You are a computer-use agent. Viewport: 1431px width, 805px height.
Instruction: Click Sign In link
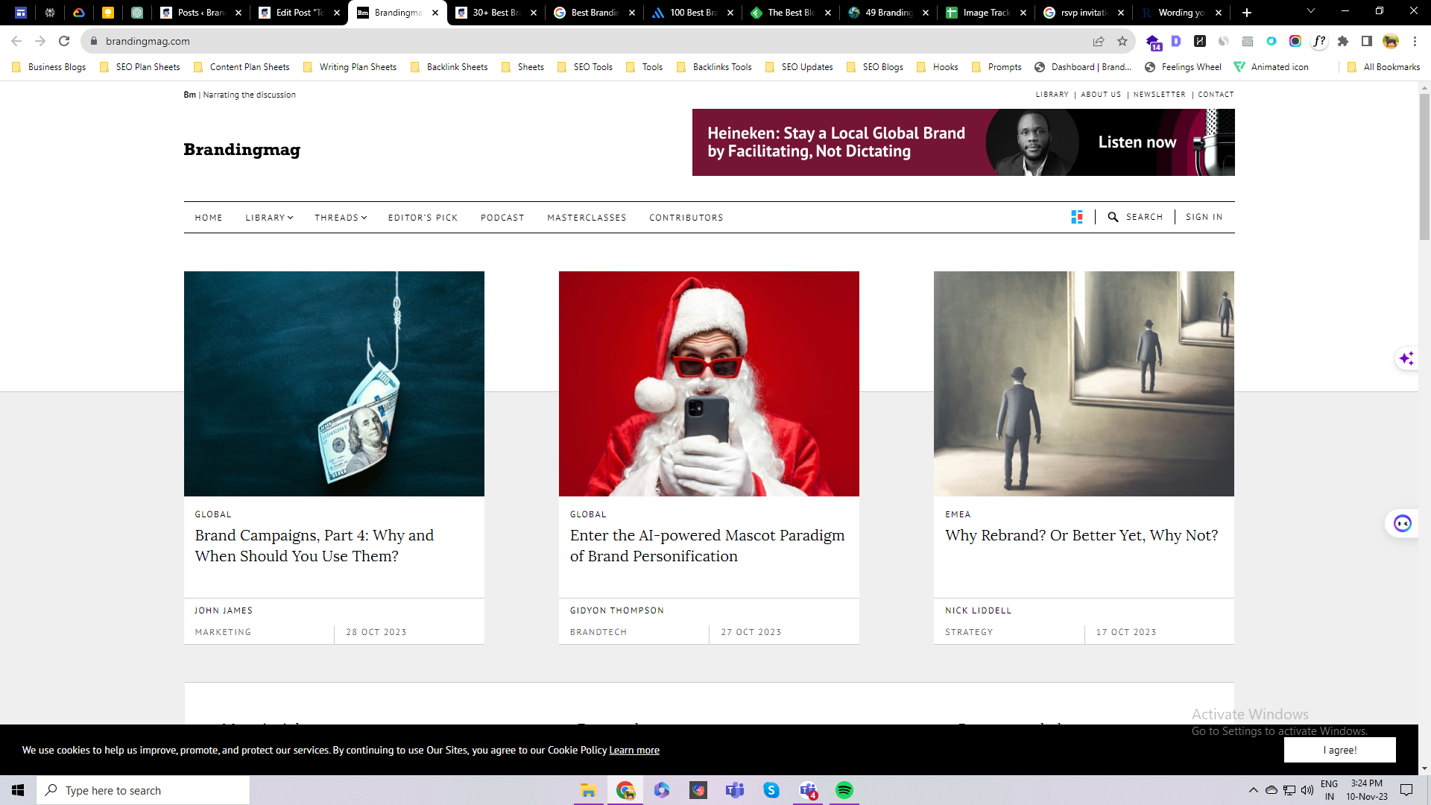[1204, 217]
